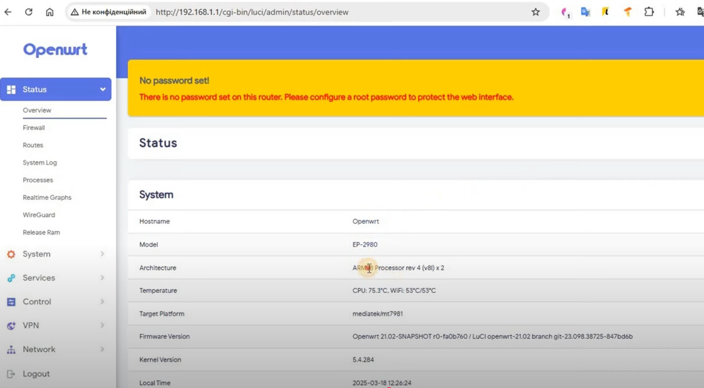The image size is (704, 388).
Task: Click the Status menu label
Action: 35,89
